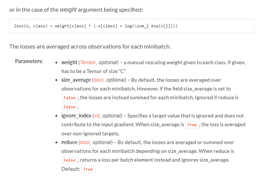Click the 'Parameters:' heading label
This screenshot has height=178, width=256.
29,61
